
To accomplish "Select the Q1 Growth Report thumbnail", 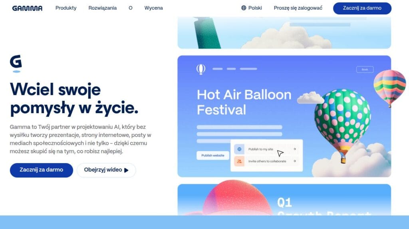I will pos(284,199).
